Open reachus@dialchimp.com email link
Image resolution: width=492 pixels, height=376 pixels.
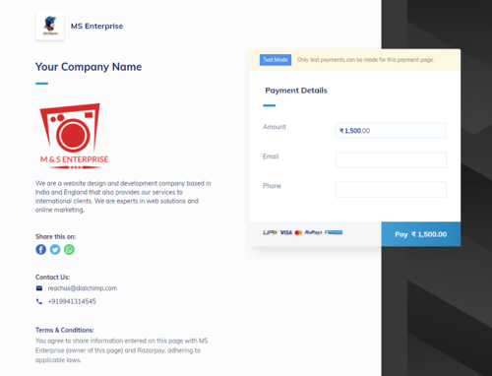point(83,288)
